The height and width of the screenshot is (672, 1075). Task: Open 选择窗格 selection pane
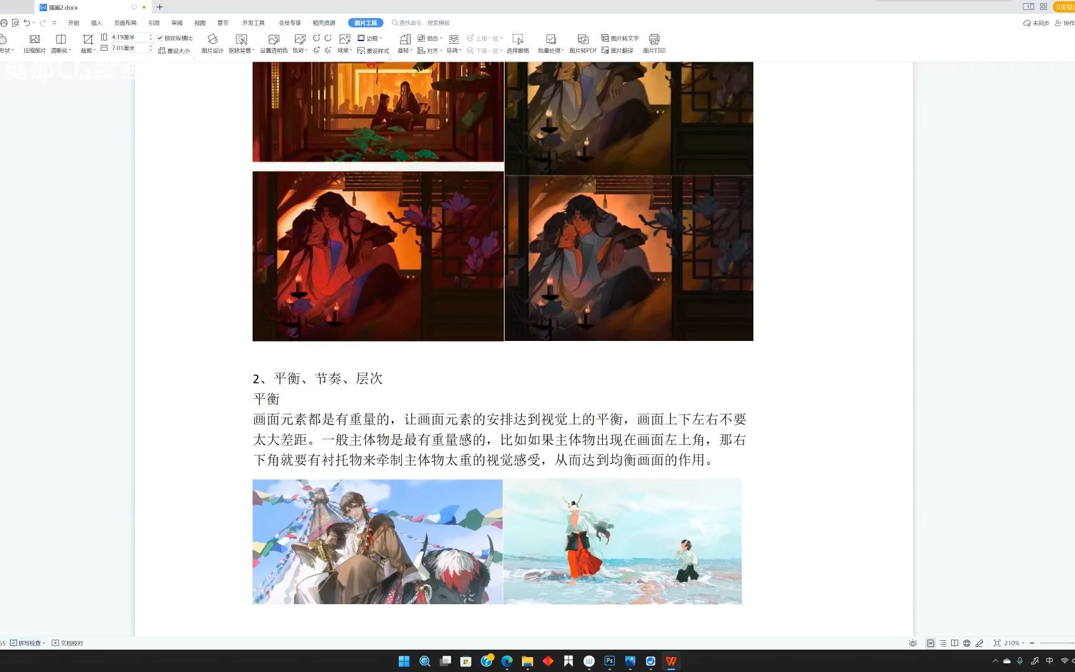(518, 44)
